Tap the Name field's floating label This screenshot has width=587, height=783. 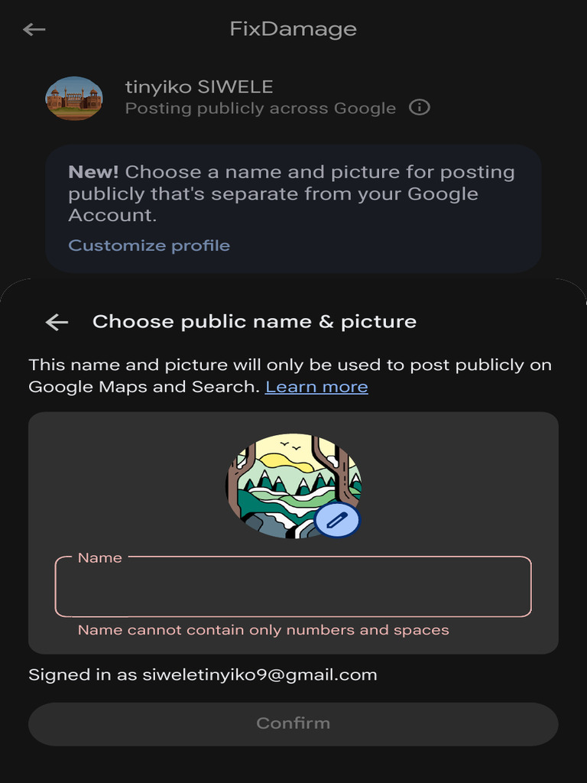[100, 558]
